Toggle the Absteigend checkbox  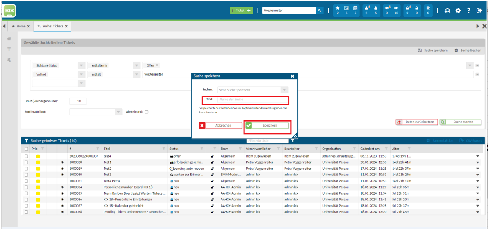click(x=147, y=112)
